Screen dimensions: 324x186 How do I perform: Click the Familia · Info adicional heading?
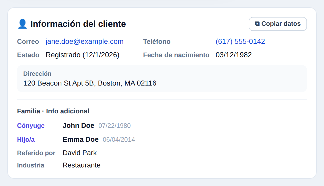(x=53, y=111)
